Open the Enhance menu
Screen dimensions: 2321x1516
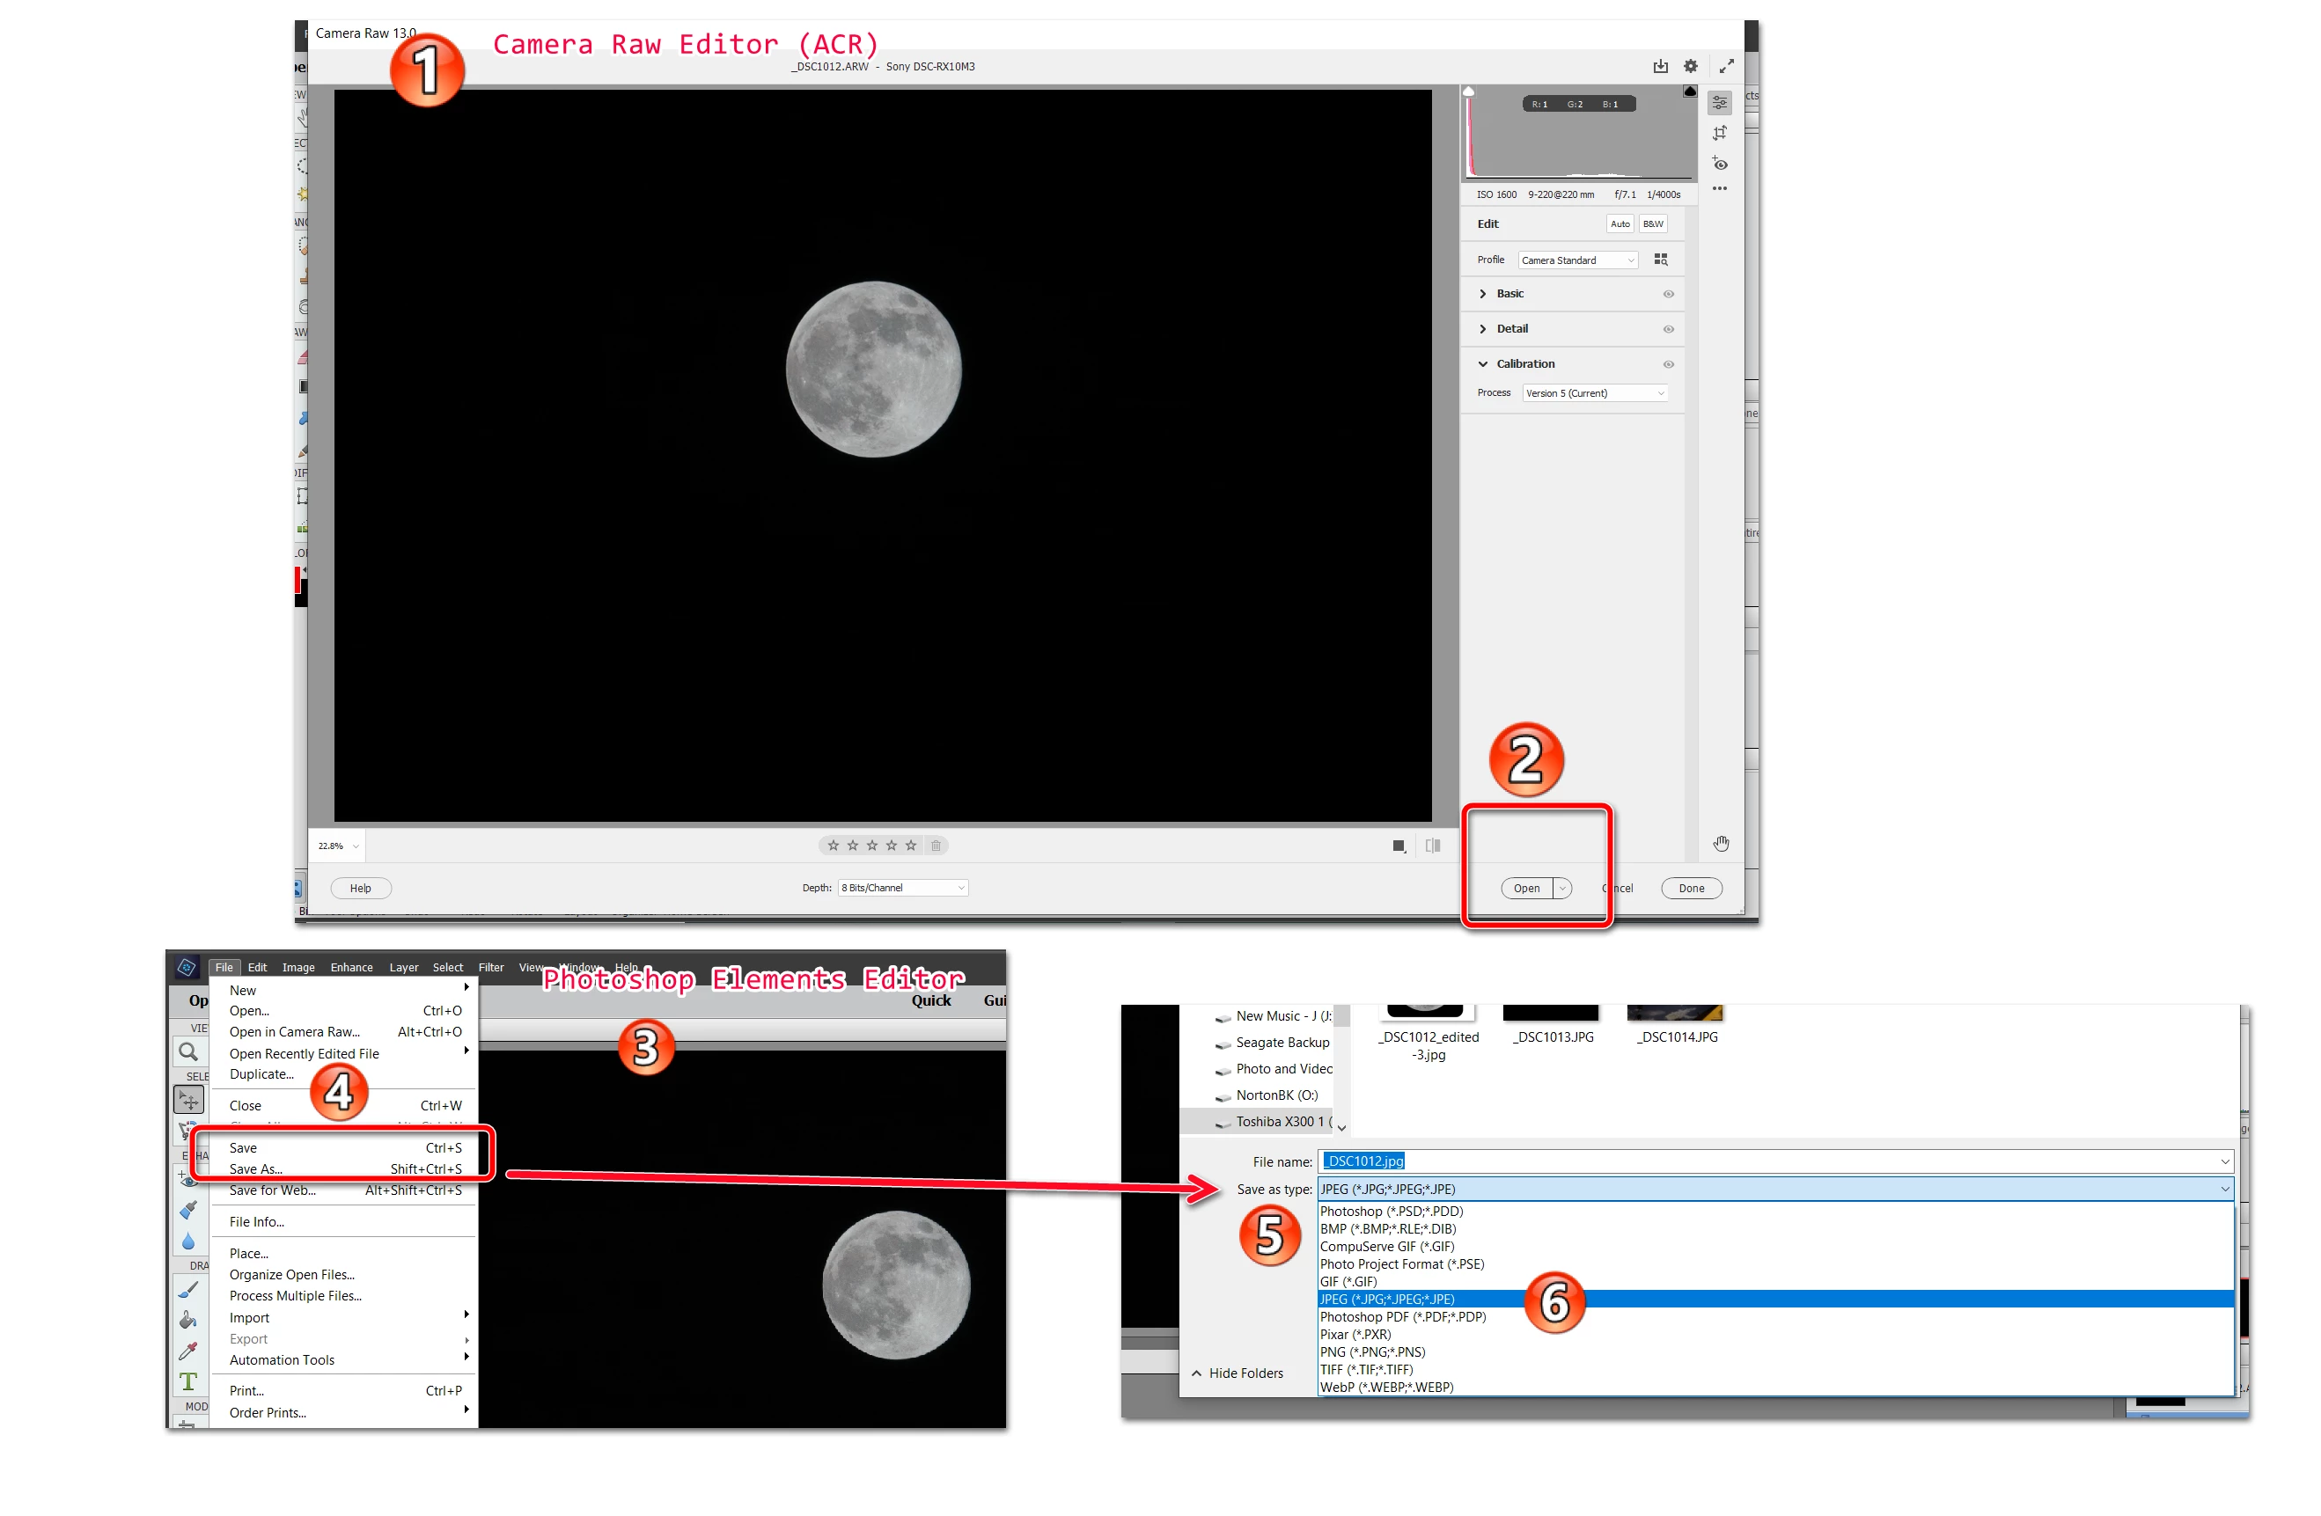point(351,967)
